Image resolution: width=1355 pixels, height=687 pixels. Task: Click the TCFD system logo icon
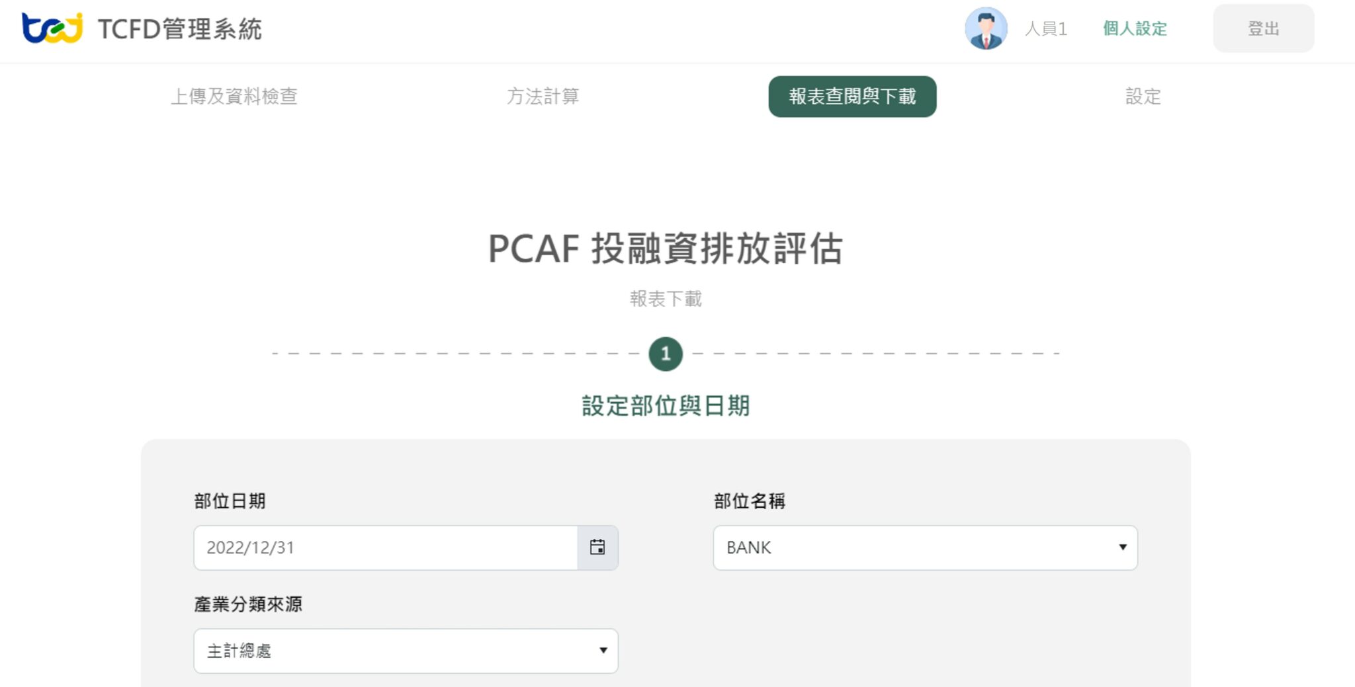pos(52,28)
